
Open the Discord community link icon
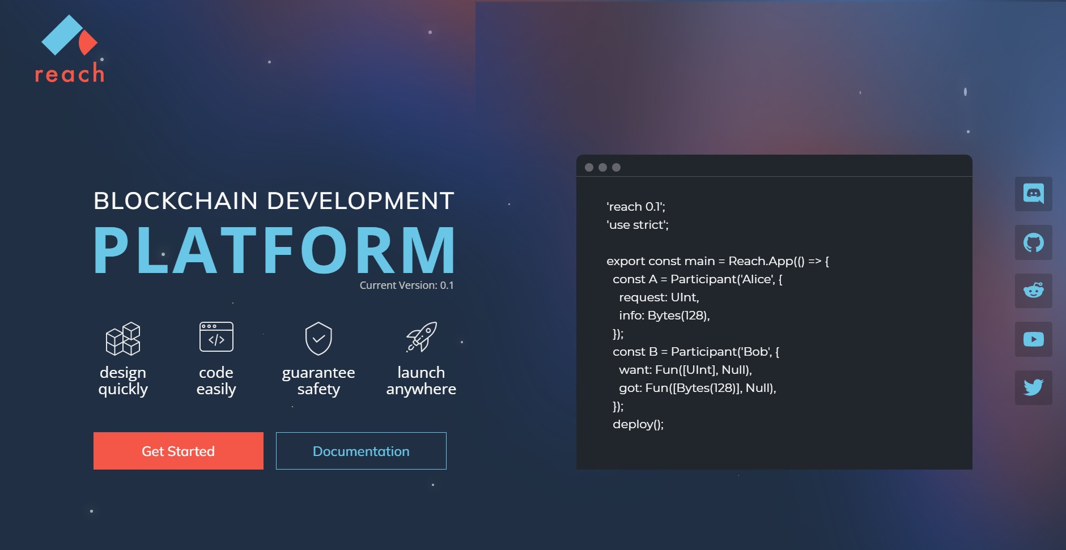tap(1033, 194)
